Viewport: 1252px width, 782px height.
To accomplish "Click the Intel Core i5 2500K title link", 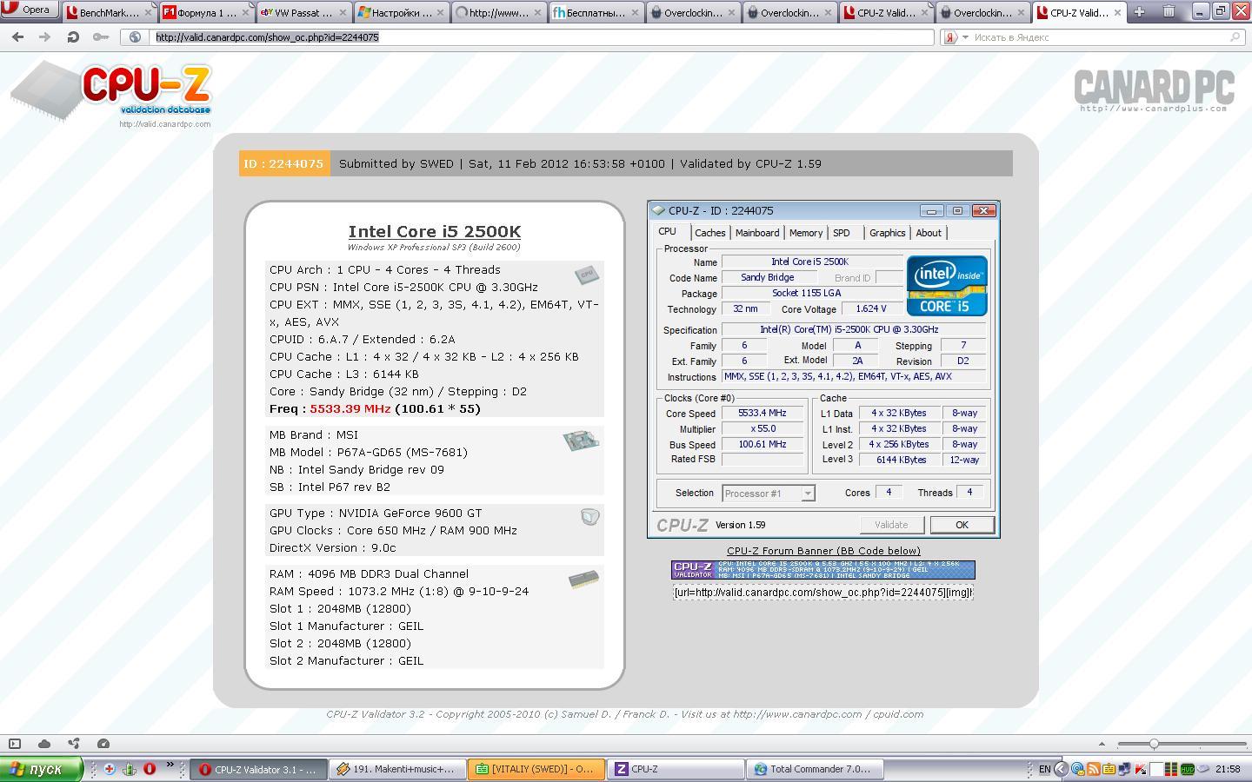I will coord(435,231).
